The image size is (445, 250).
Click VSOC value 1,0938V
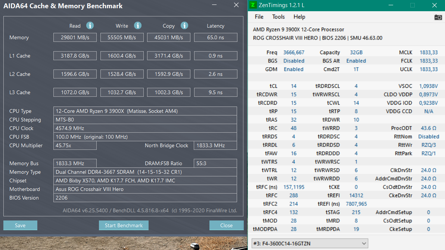[x=429, y=86]
